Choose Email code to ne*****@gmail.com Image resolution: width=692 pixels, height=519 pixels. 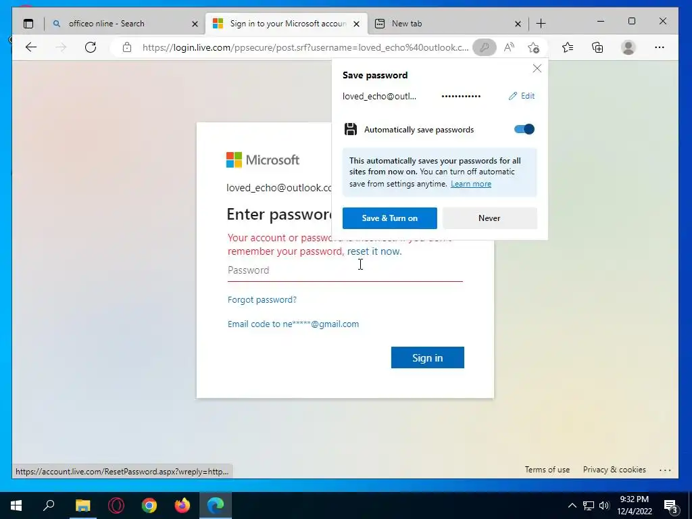pyautogui.click(x=293, y=324)
